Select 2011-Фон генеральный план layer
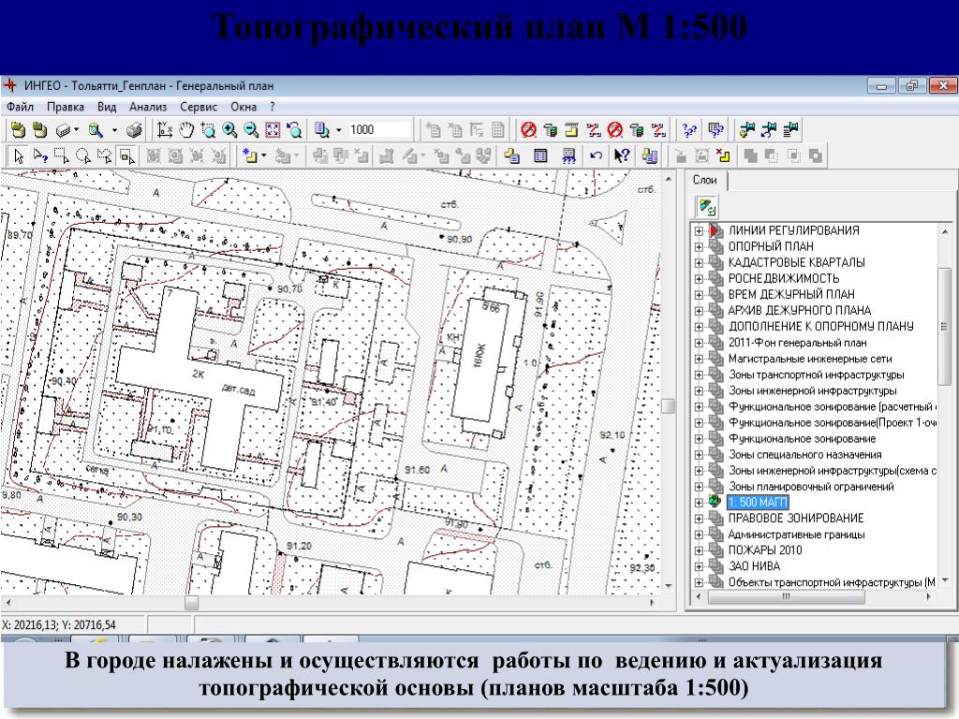The width and height of the screenshot is (959, 719). point(797,343)
